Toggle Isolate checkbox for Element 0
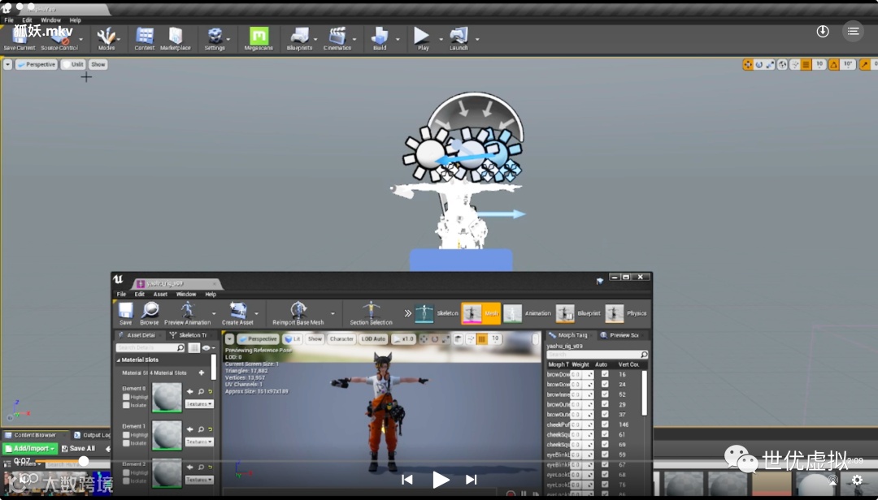This screenshot has height=500, width=878. tap(126, 405)
